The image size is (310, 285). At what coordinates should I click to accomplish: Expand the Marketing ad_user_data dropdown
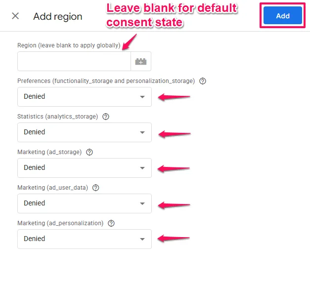pyautogui.click(x=85, y=204)
